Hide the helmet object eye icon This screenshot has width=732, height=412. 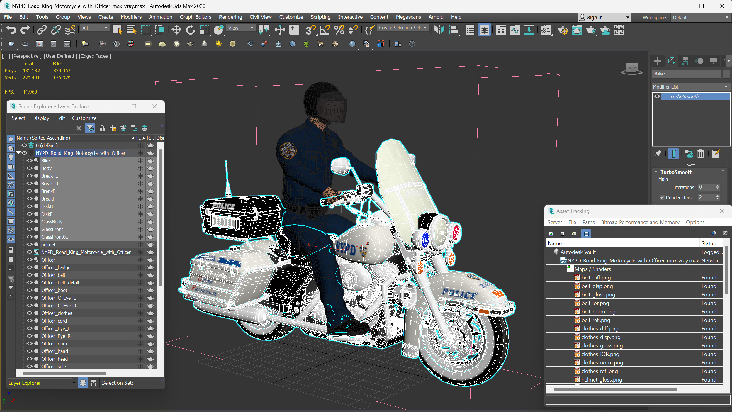tap(29, 244)
